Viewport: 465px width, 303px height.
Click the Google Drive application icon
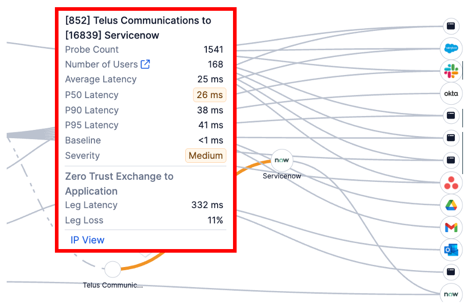451,205
